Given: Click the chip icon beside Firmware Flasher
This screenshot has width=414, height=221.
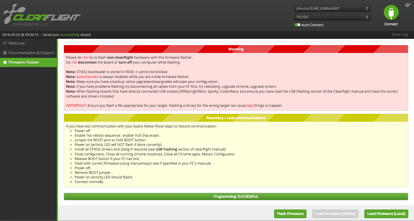Looking at the screenshot, I should tap(5, 62).
